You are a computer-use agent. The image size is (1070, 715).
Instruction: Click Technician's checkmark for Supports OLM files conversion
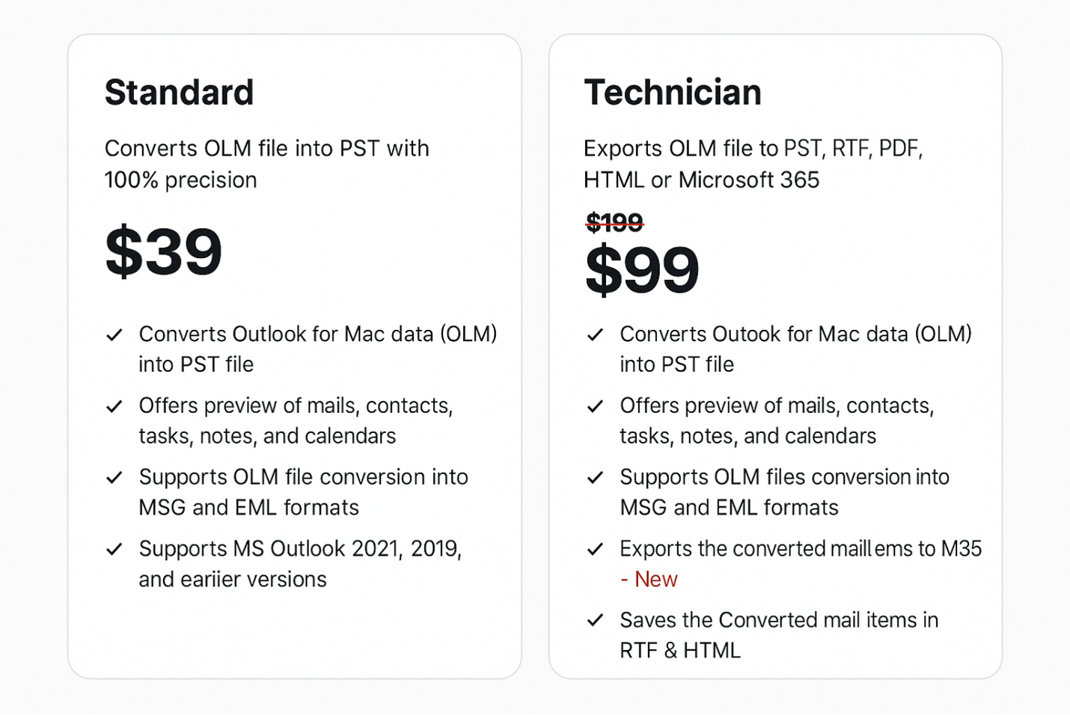tap(596, 478)
